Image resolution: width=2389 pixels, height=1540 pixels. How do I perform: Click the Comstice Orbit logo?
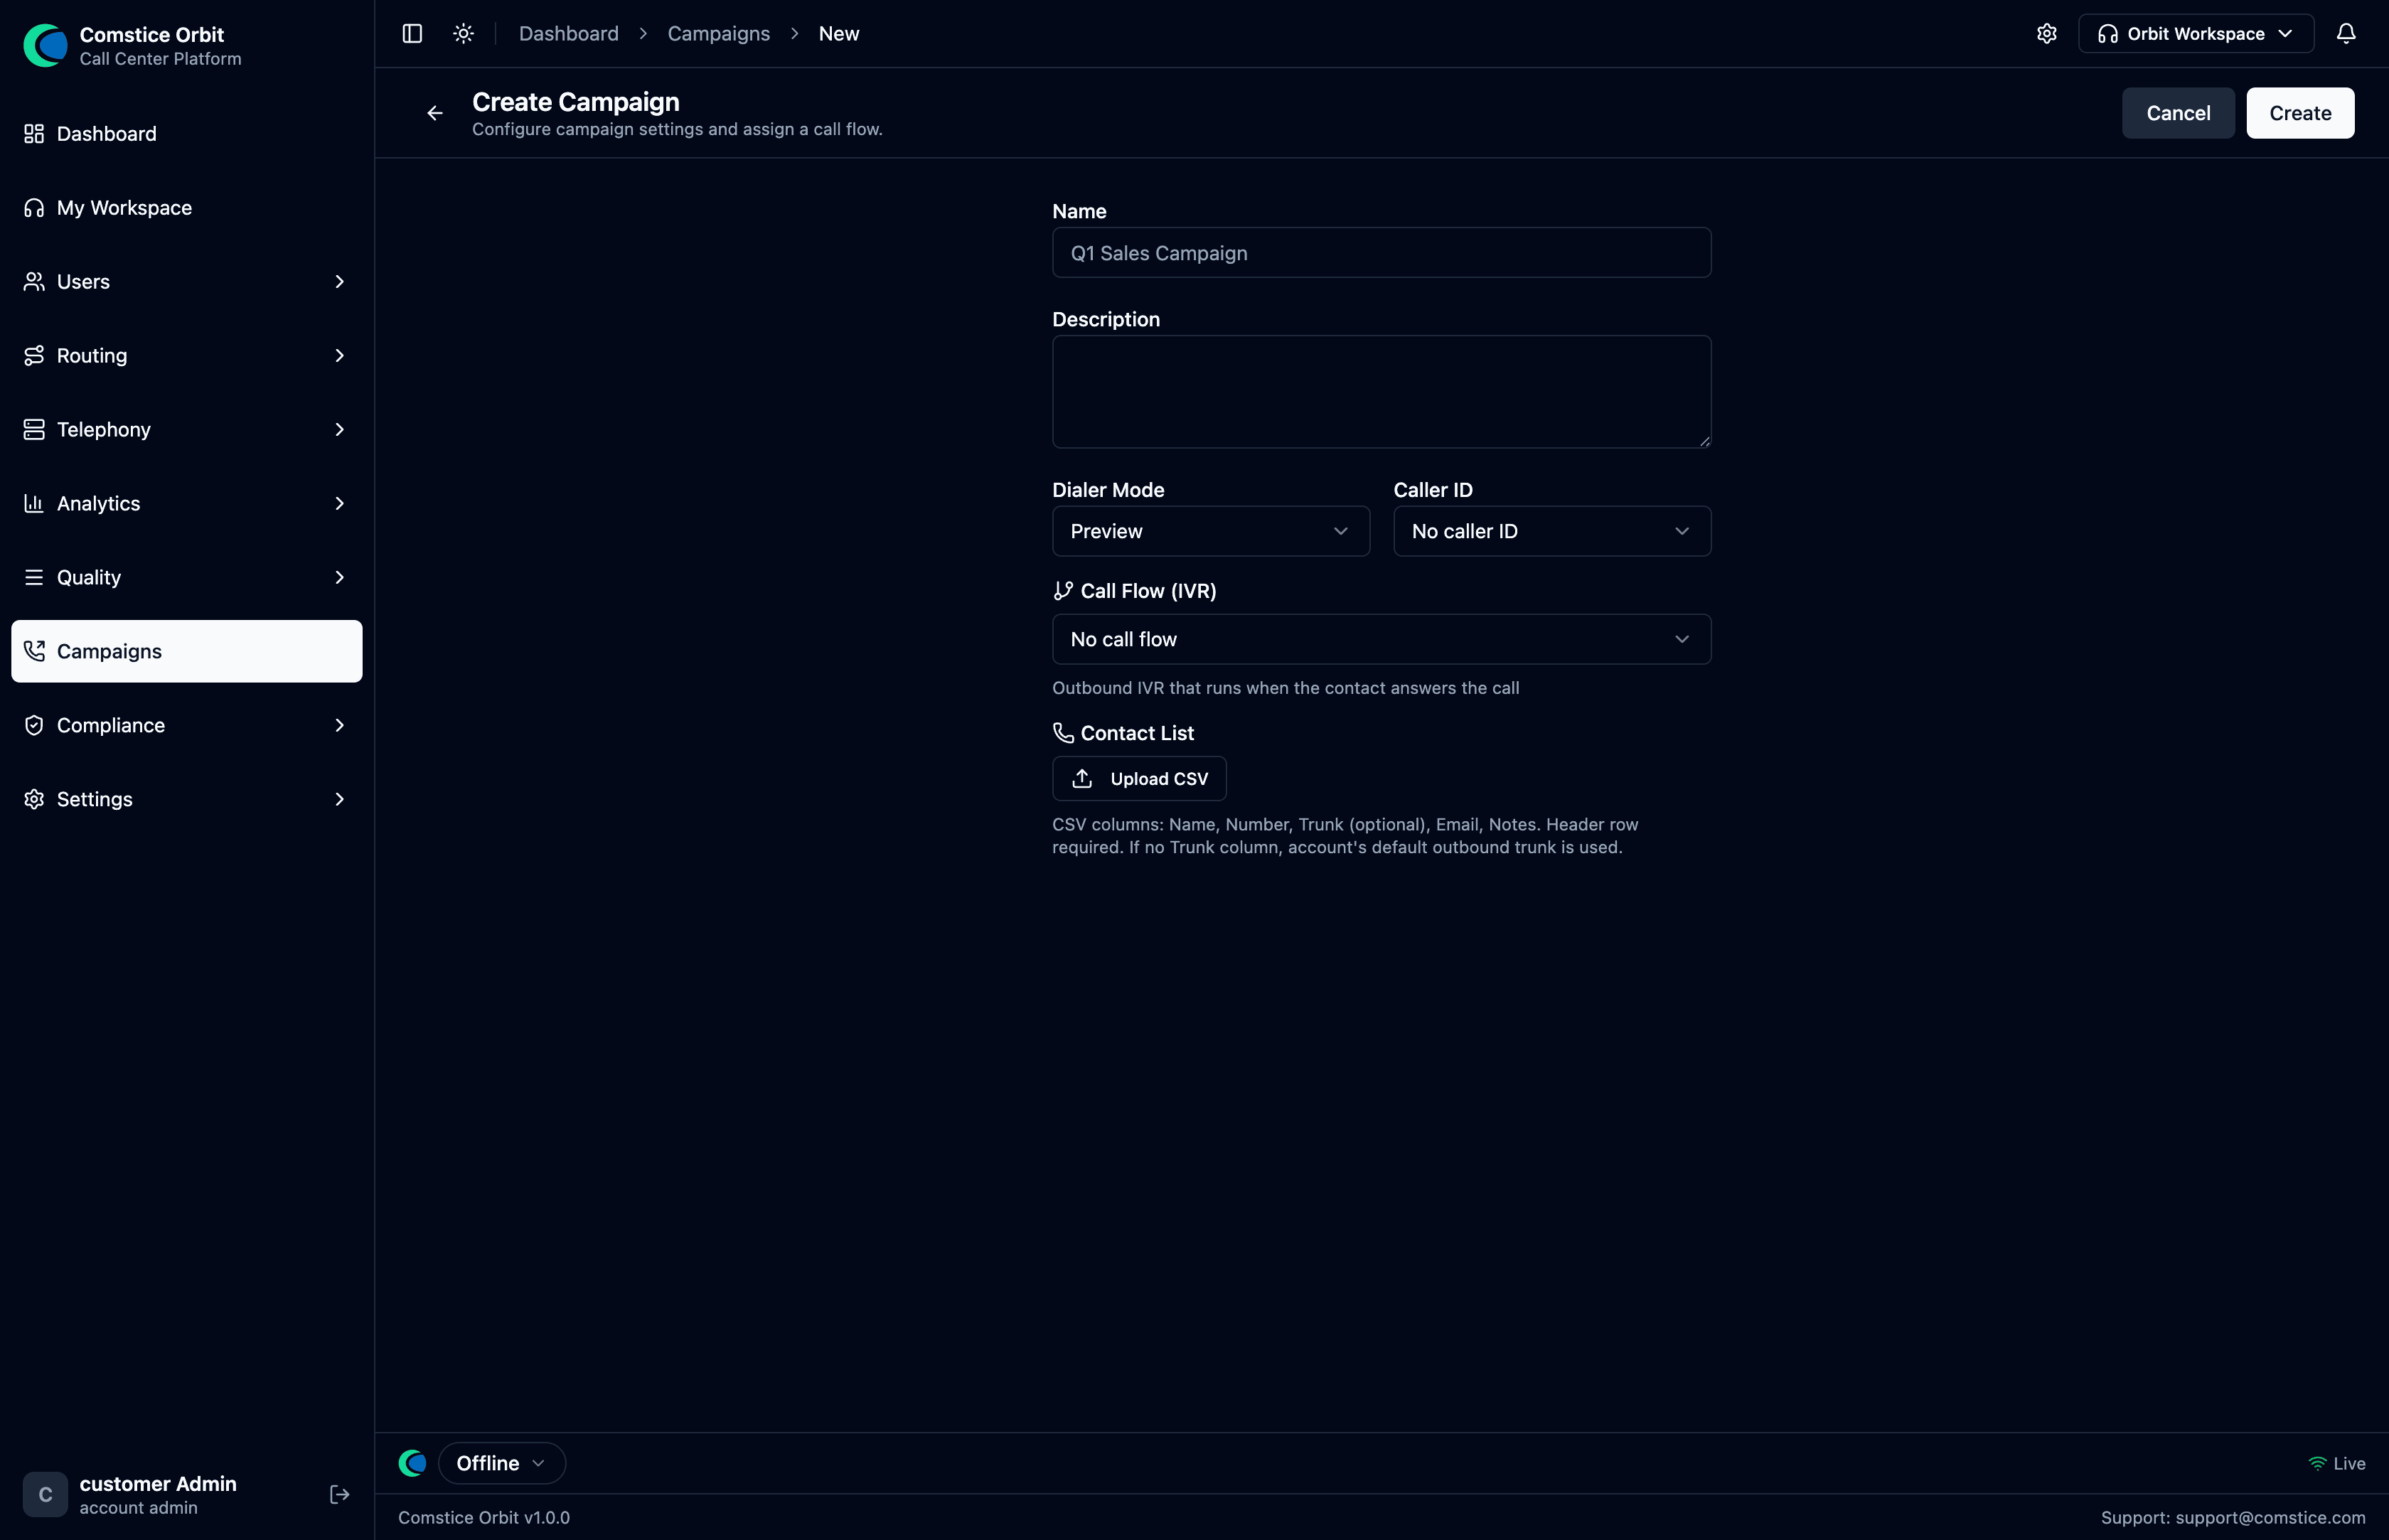45,46
